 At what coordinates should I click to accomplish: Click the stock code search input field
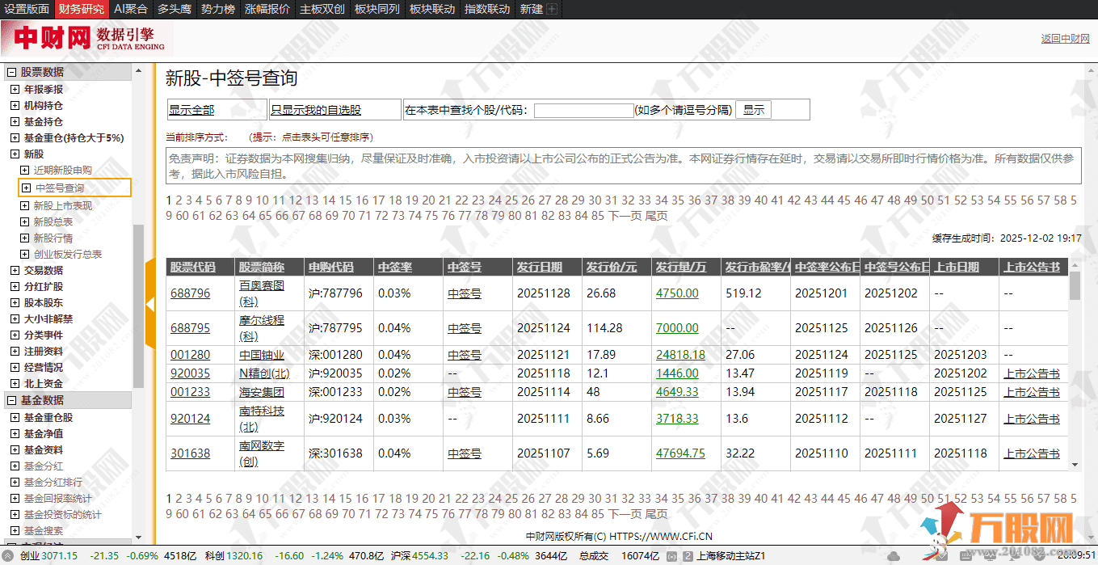[x=583, y=111]
